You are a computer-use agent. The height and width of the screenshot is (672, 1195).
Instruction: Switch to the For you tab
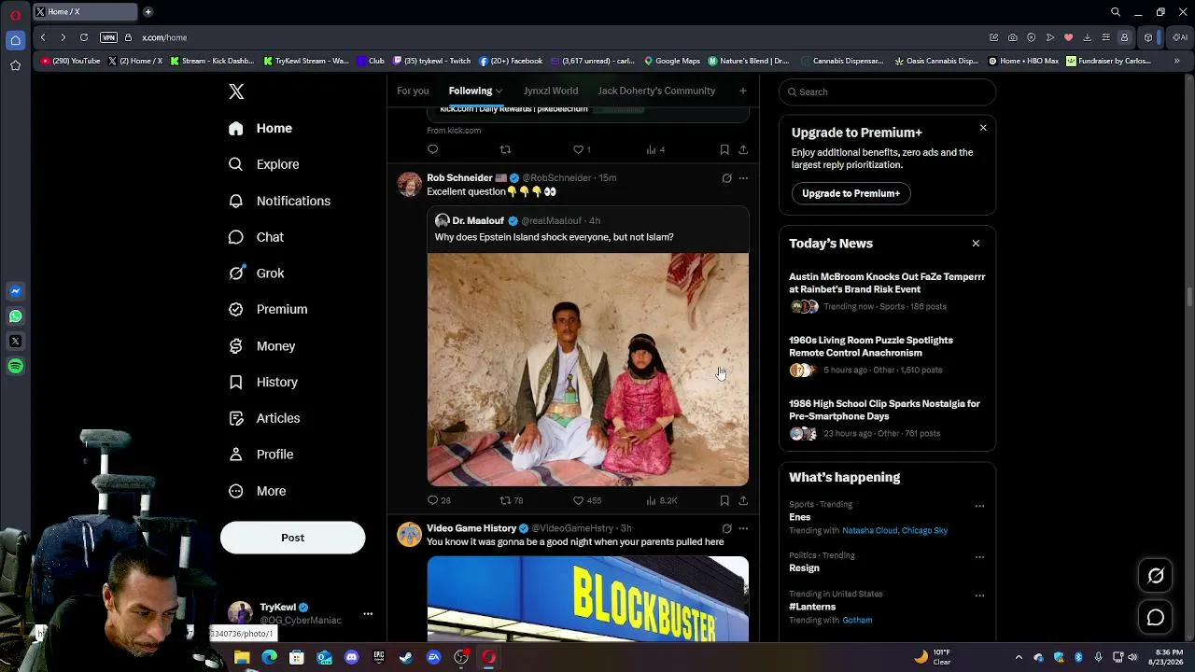point(413,91)
